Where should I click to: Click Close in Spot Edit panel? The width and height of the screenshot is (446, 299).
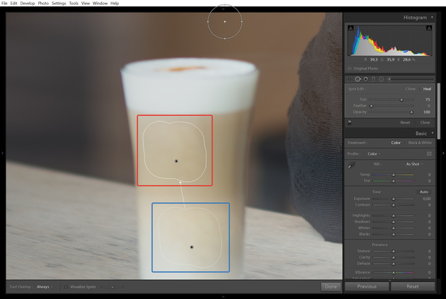coord(425,123)
